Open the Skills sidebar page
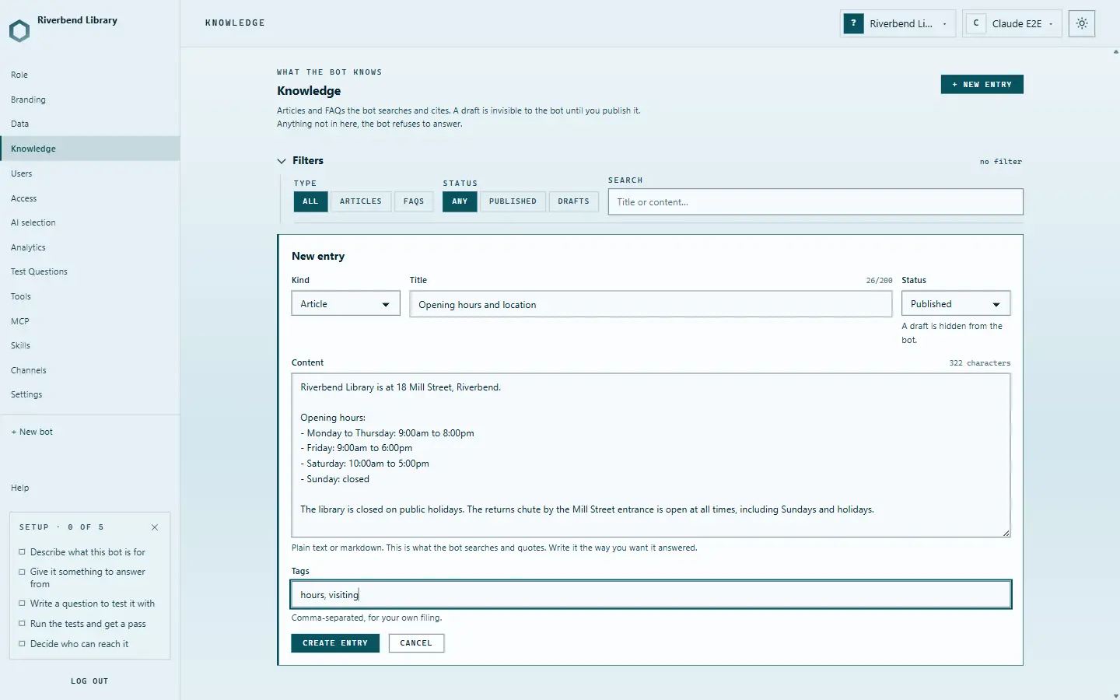1120x700 pixels. click(90, 345)
